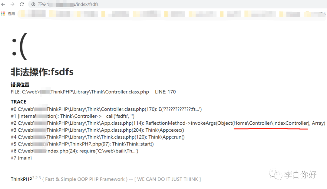Select the 错误位置 label
Viewport: 327px width, 189px height.
[20, 85]
